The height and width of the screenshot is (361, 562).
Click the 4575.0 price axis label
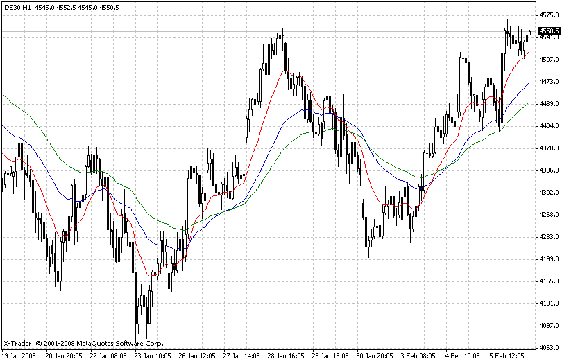[x=549, y=15]
